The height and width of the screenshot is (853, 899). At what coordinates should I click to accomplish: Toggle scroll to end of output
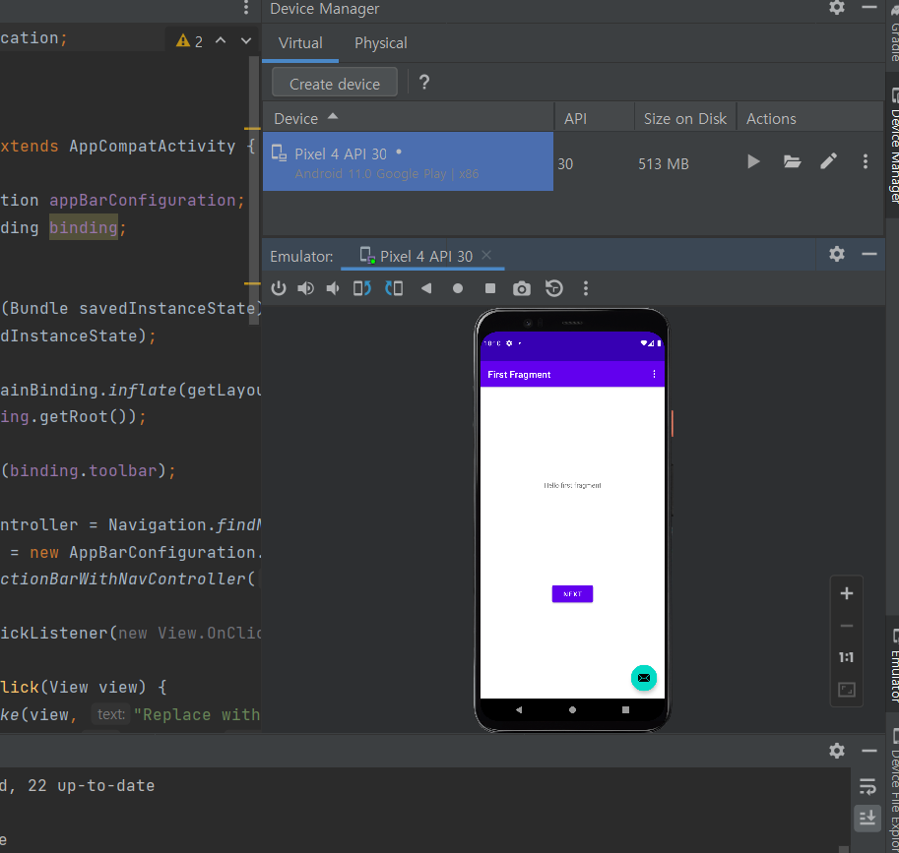[x=867, y=818]
